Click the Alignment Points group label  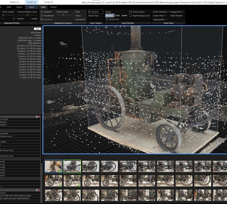pos(12,23)
